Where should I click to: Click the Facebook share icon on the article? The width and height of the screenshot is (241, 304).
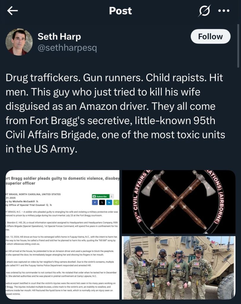(x=95, y=202)
